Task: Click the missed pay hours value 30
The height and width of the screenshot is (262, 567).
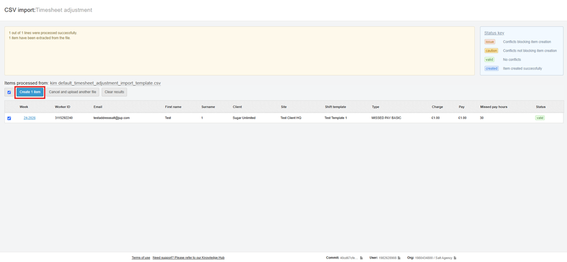Action: pyautogui.click(x=482, y=118)
